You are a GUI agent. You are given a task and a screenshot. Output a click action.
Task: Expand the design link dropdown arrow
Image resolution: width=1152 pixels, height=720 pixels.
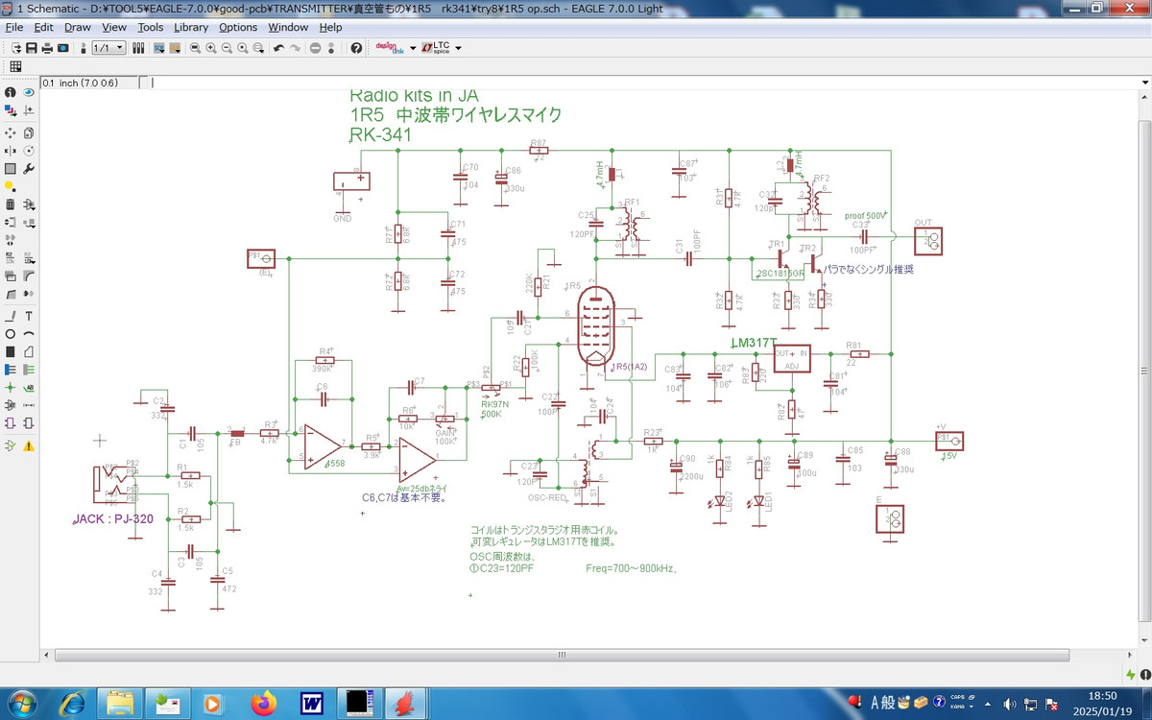413,48
